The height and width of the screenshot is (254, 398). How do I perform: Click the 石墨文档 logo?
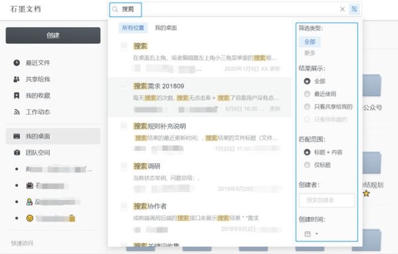click(x=25, y=9)
